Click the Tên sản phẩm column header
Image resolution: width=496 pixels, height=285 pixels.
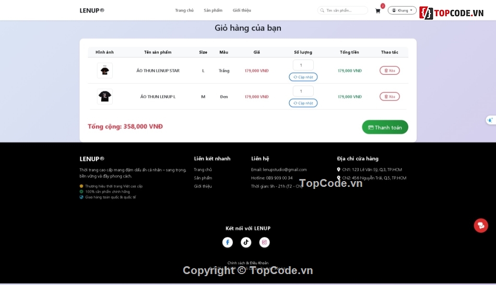click(158, 52)
